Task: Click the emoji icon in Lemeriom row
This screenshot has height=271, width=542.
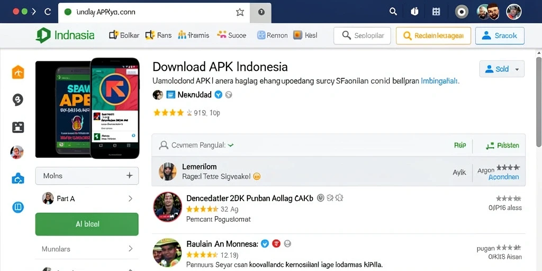Action: [257, 177]
